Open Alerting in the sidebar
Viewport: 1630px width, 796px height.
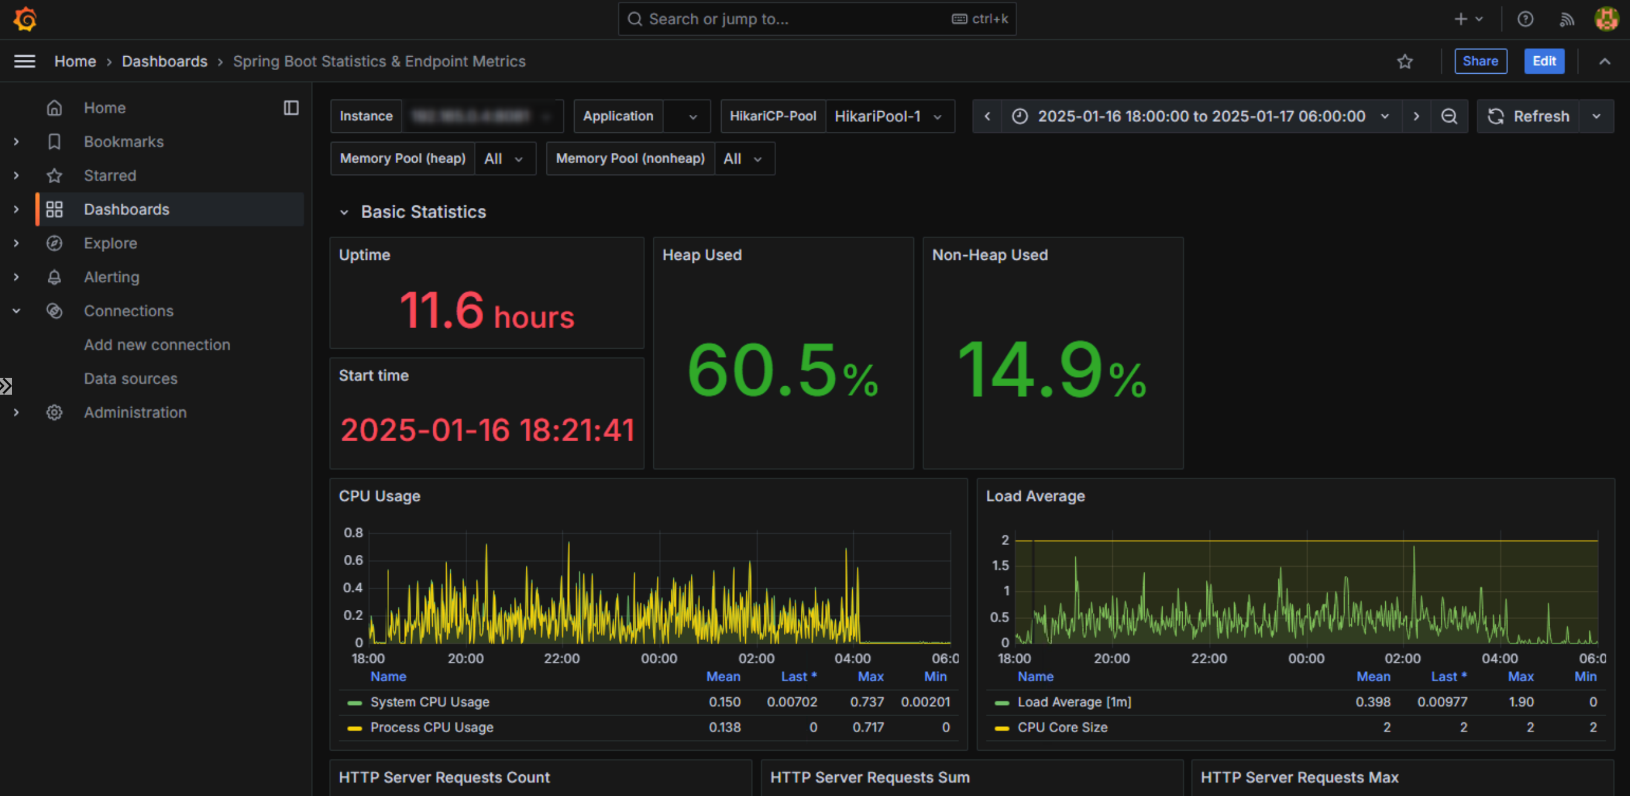111,277
